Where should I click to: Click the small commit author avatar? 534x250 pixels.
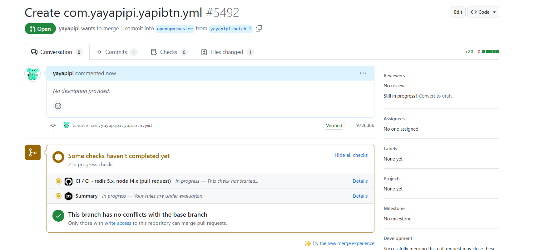pyautogui.click(x=66, y=125)
